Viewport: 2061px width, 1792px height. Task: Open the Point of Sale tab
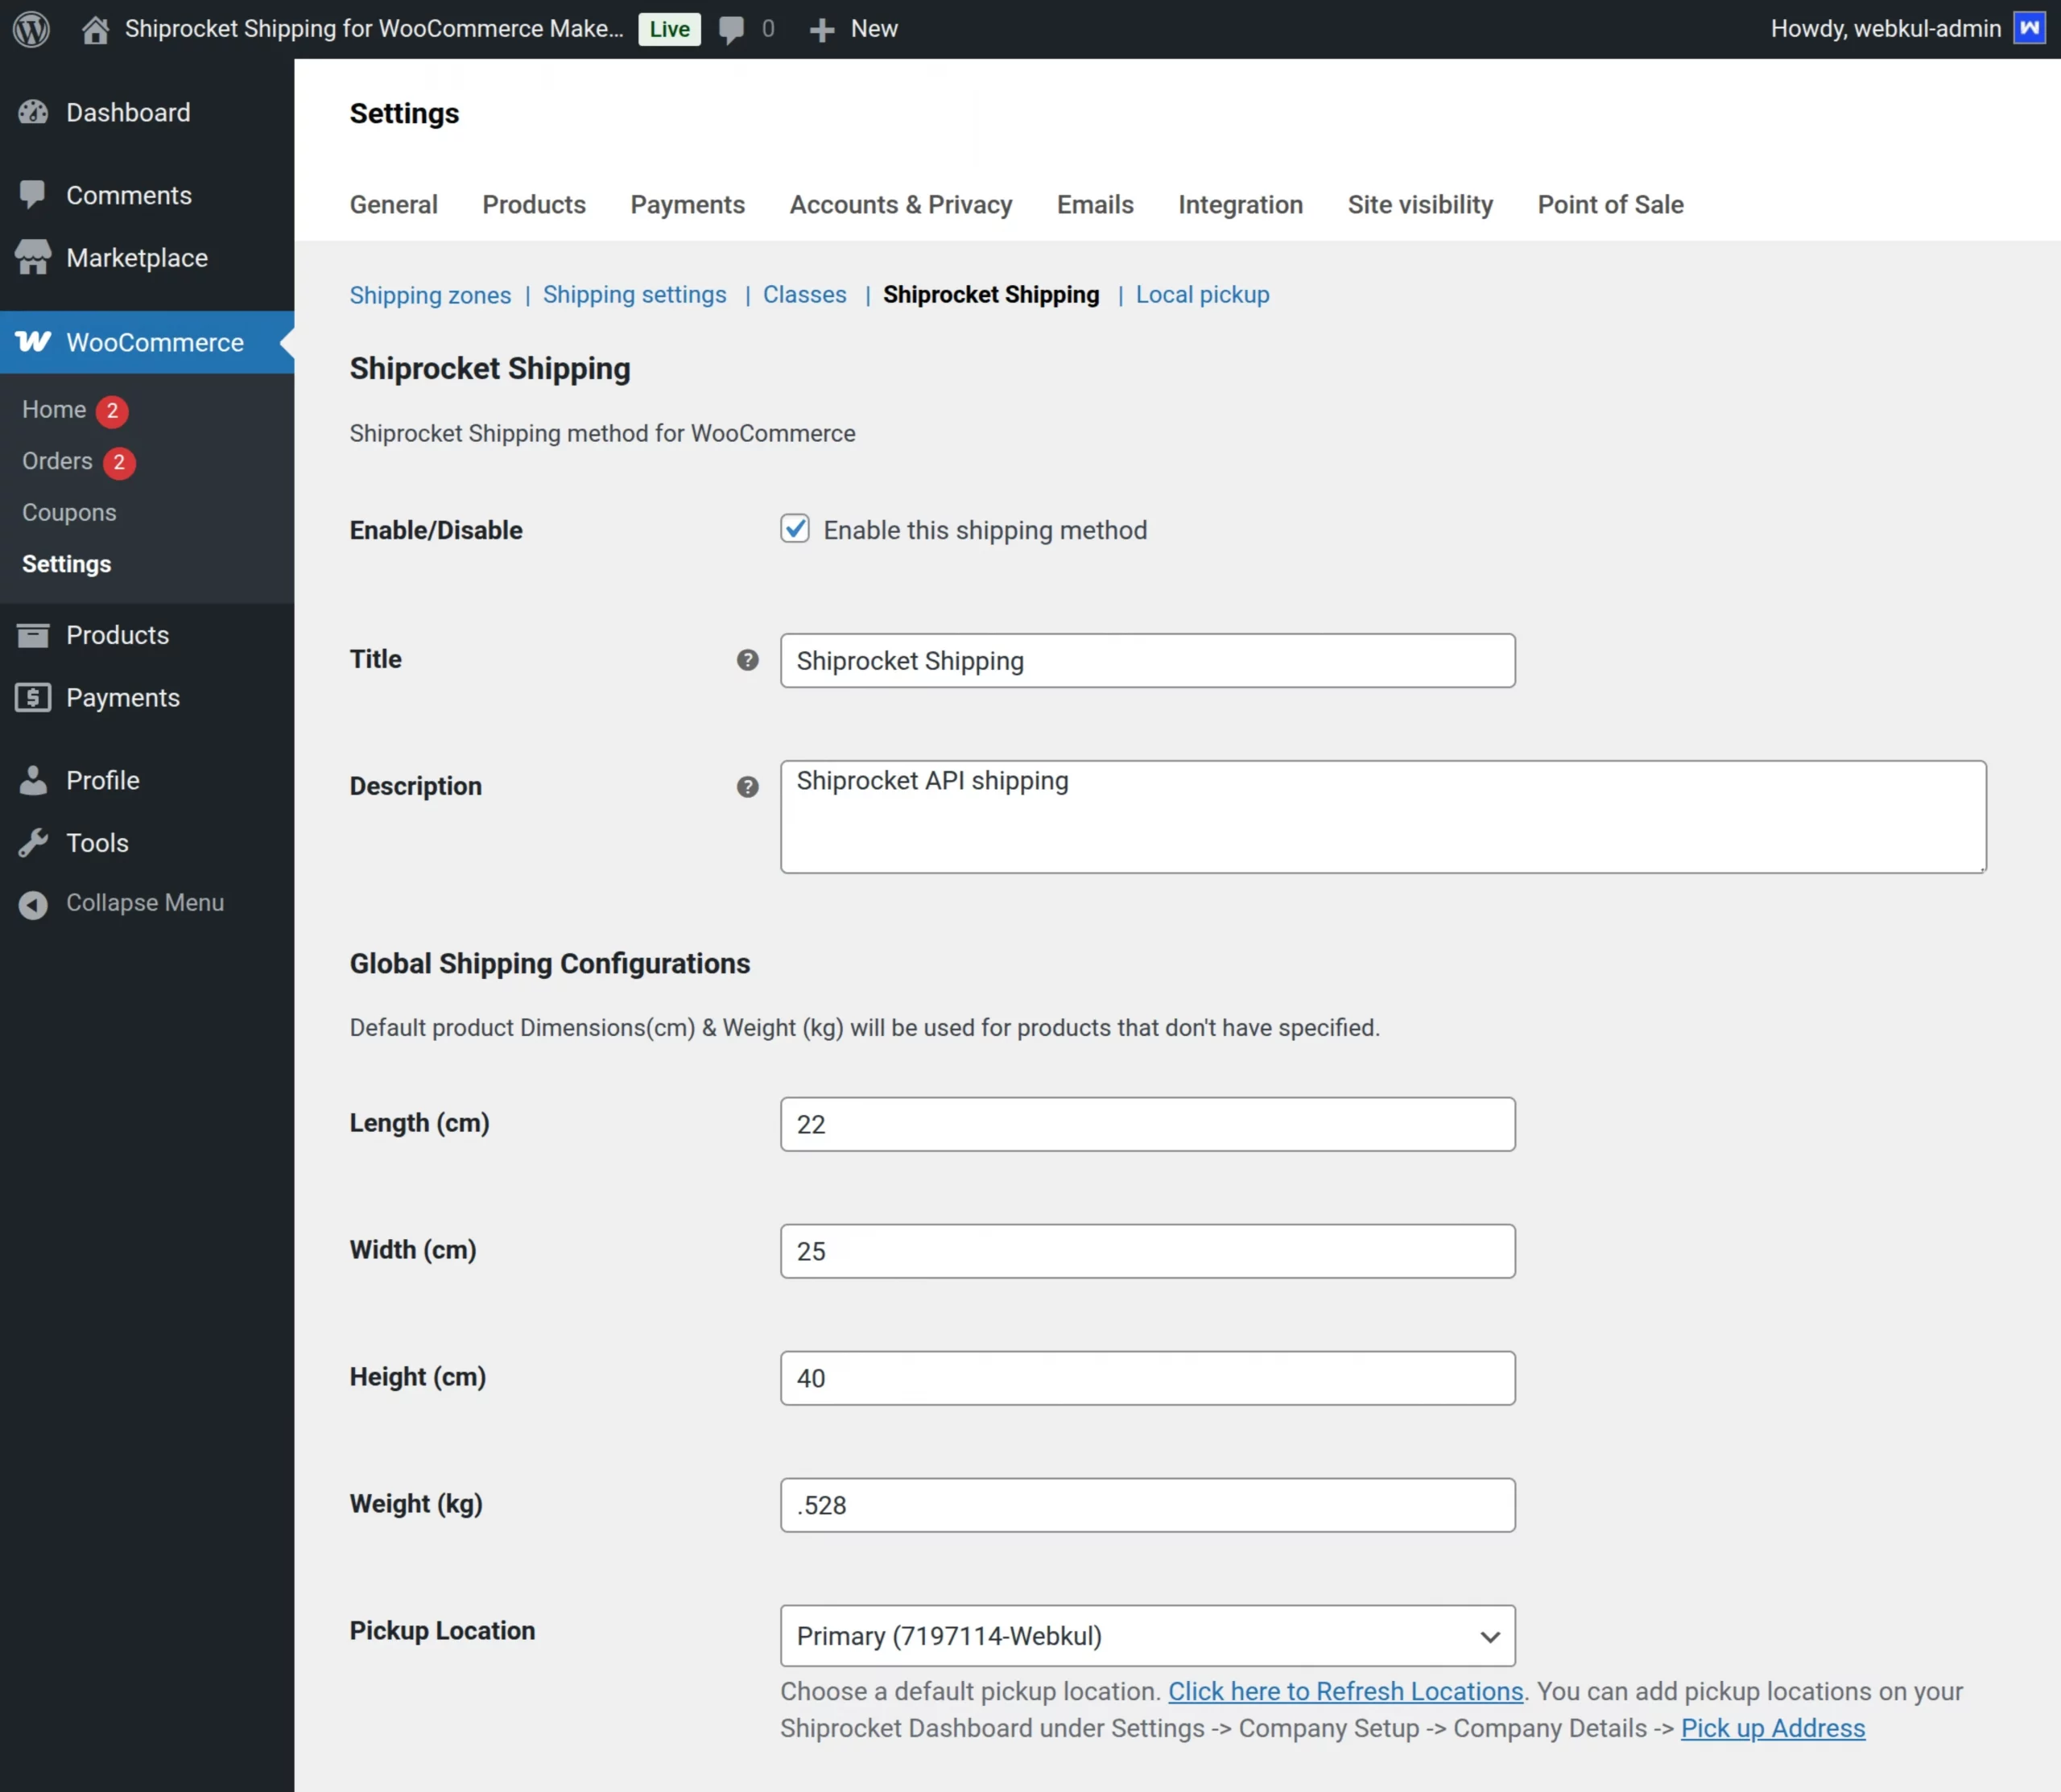tap(1610, 205)
